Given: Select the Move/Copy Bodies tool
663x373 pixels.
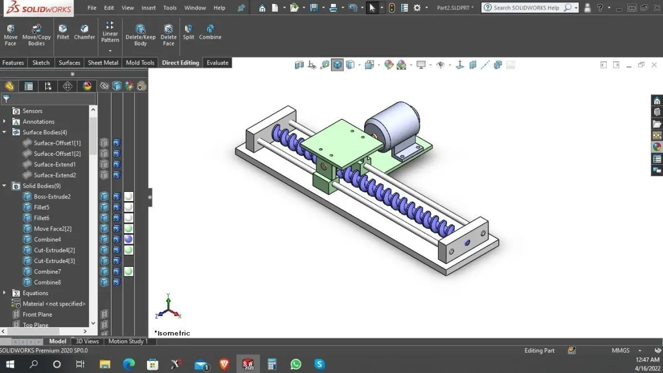Looking at the screenshot, I should pos(36,35).
